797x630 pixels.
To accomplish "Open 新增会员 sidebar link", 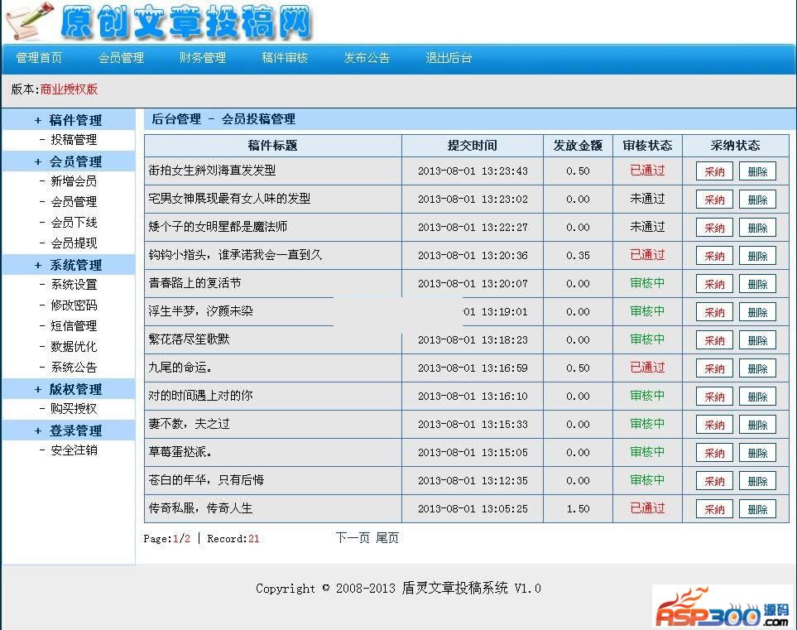I will point(74,181).
